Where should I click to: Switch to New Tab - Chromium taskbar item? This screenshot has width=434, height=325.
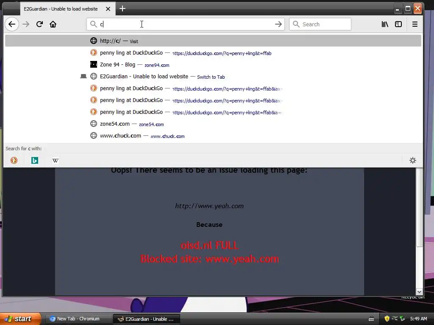click(x=78, y=319)
